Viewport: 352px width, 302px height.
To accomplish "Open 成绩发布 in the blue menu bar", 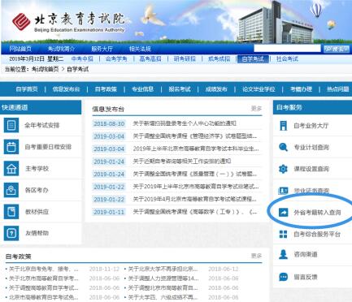I will [x=216, y=89].
